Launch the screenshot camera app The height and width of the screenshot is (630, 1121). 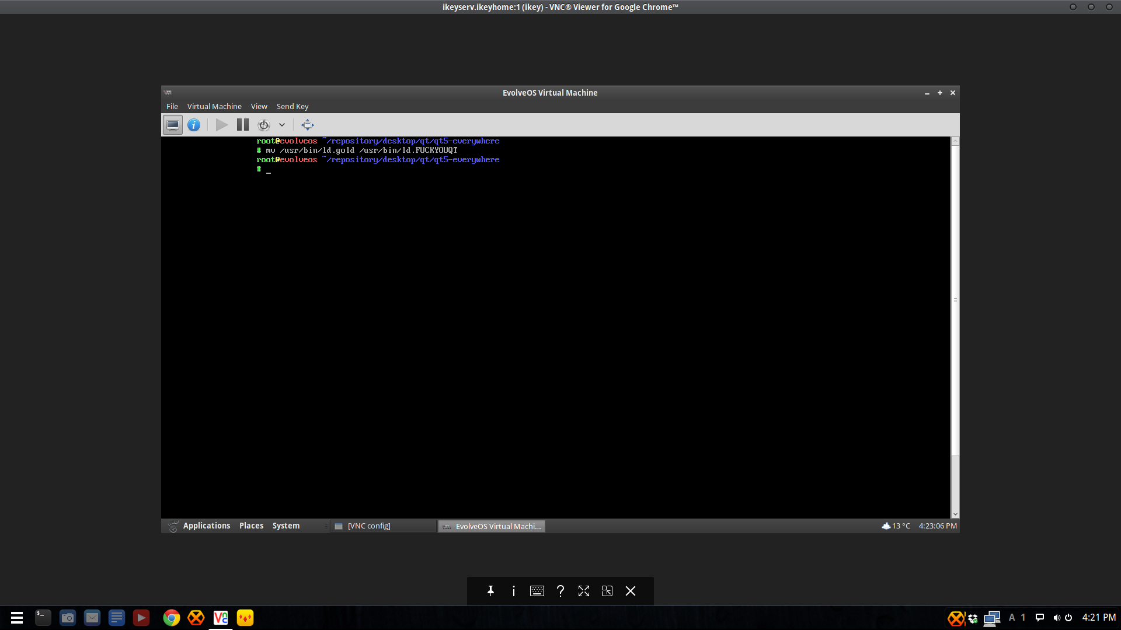coord(68,618)
